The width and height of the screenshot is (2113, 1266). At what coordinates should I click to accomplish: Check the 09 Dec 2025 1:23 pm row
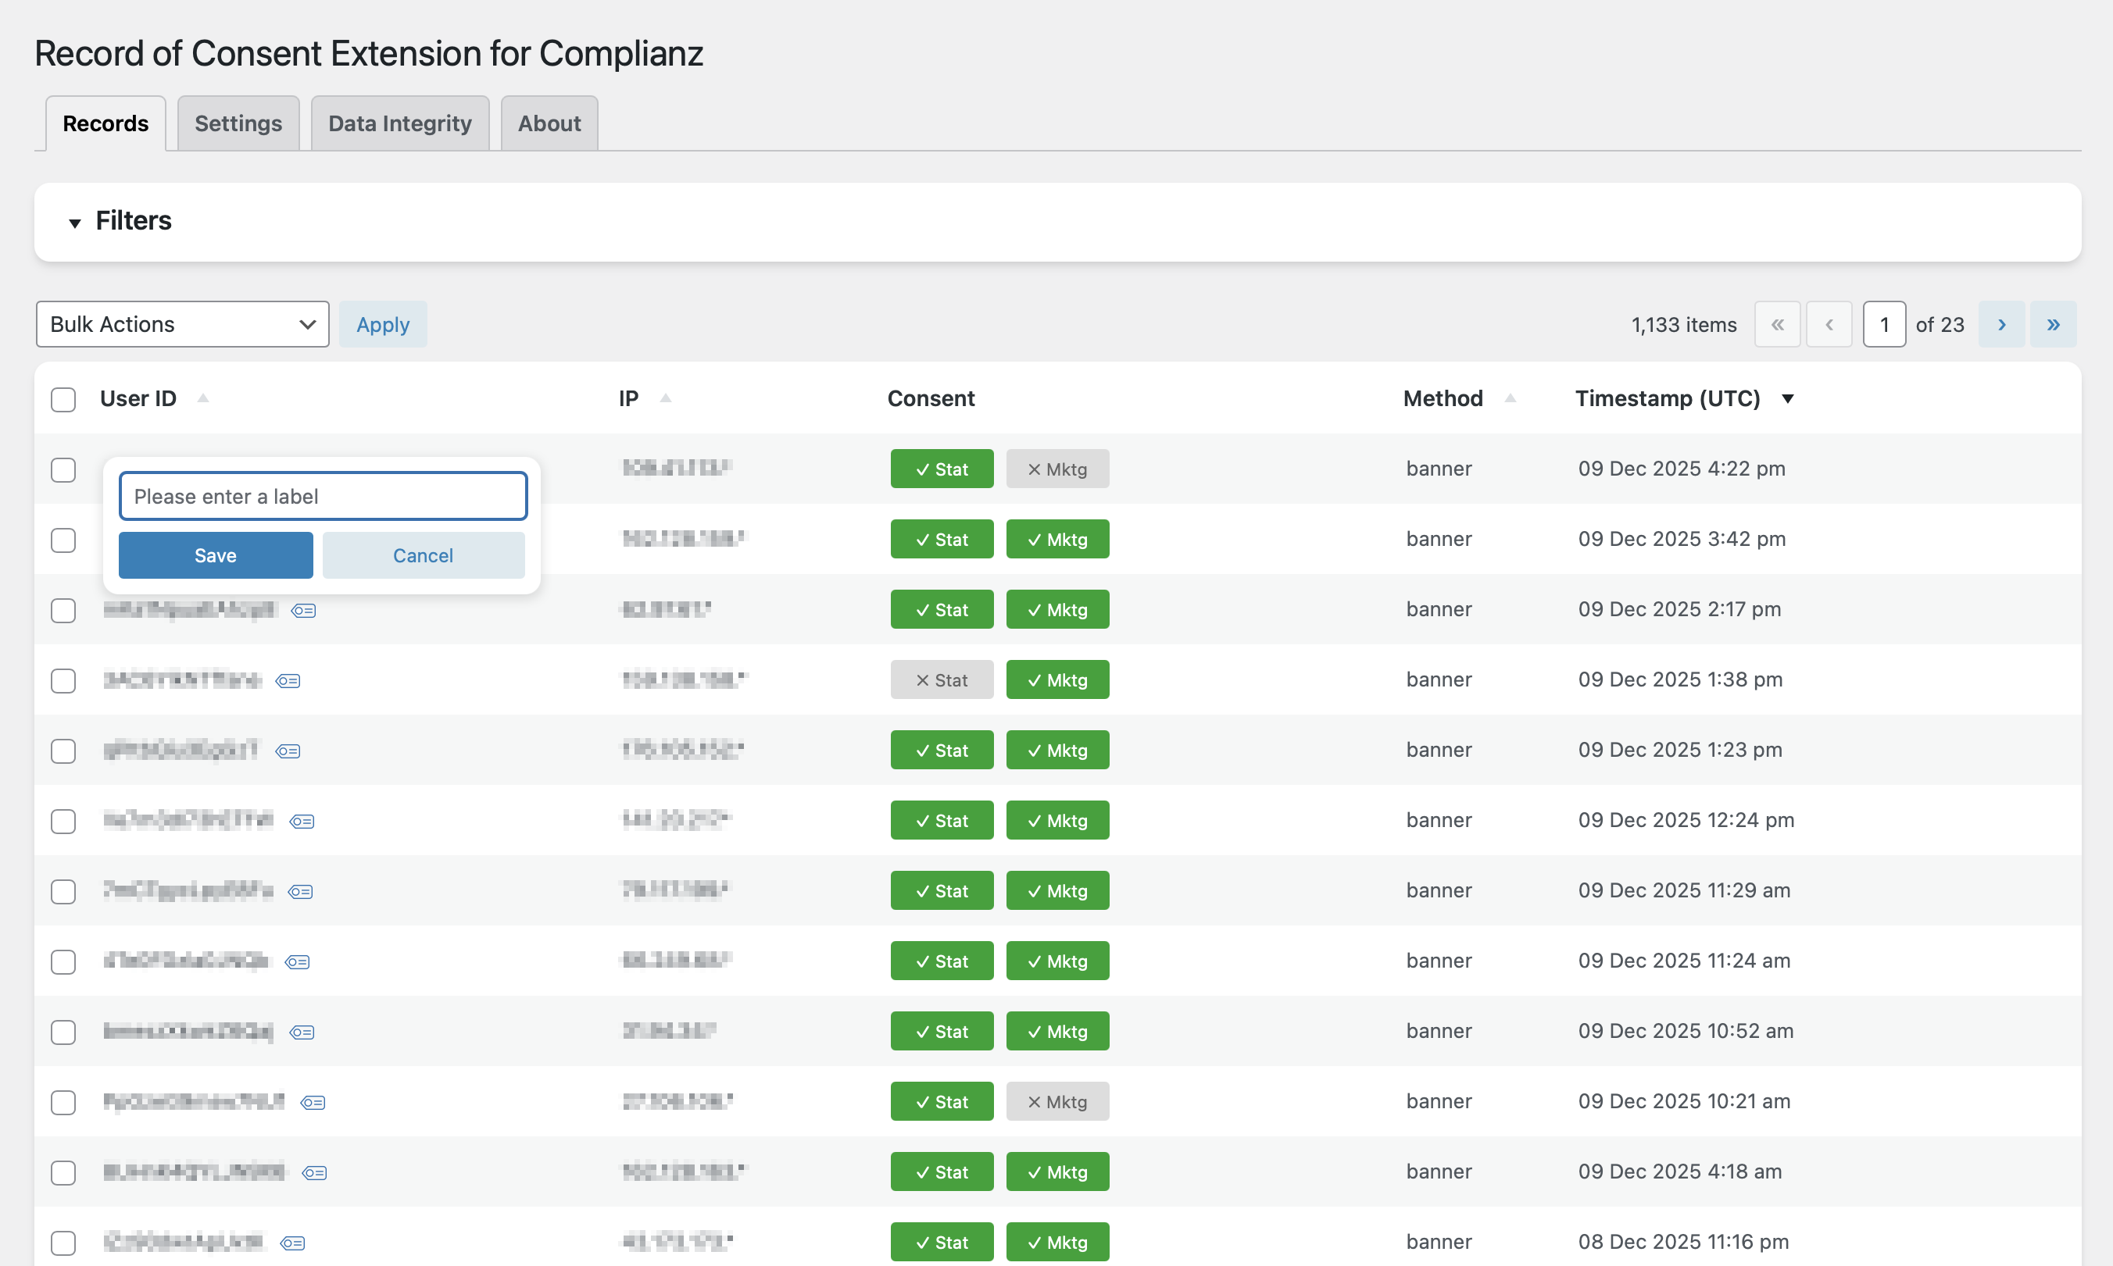click(63, 751)
